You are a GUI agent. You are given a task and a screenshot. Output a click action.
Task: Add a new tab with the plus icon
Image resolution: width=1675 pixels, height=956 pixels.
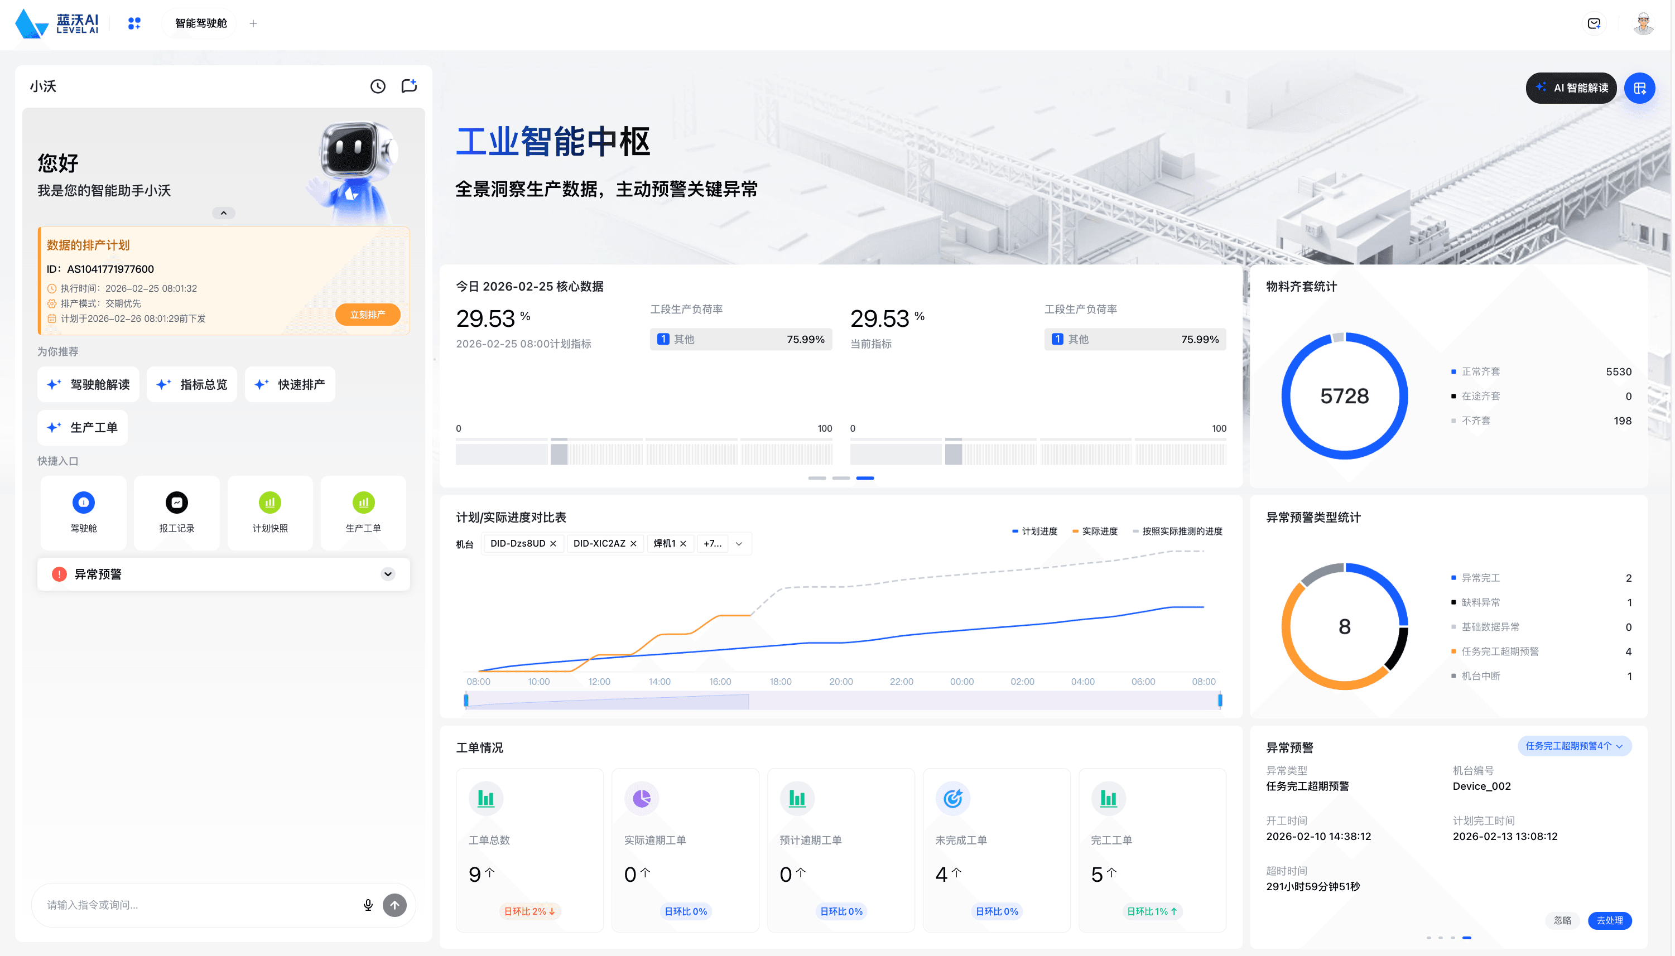[x=253, y=23]
